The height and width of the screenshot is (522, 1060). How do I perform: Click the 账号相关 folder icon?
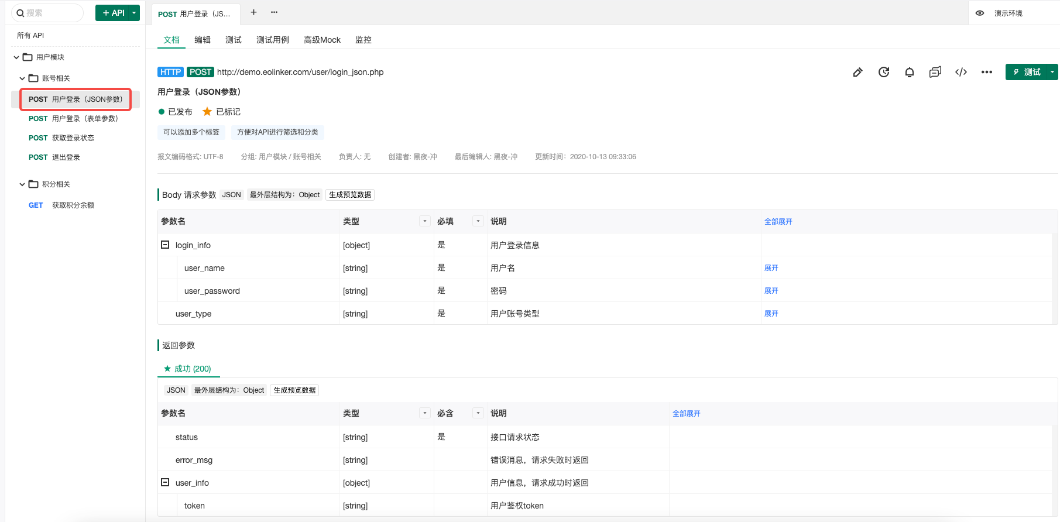33,78
